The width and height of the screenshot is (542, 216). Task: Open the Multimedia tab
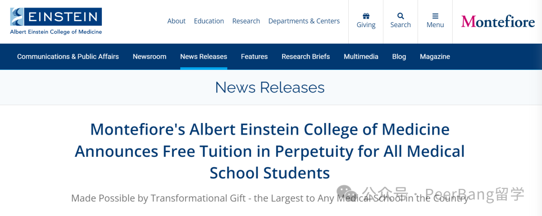coord(361,56)
